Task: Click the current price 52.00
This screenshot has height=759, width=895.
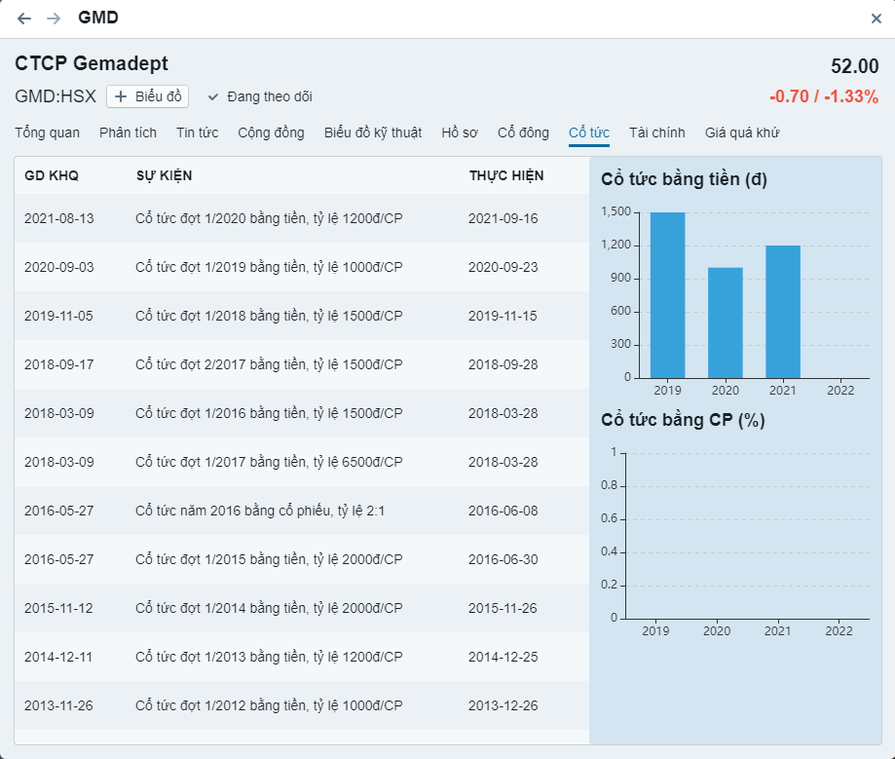Action: point(854,66)
